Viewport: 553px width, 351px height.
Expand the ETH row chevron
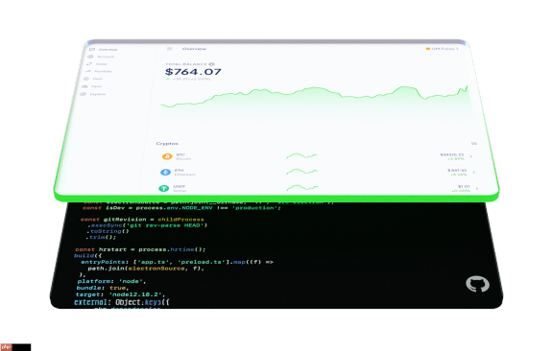473,173
